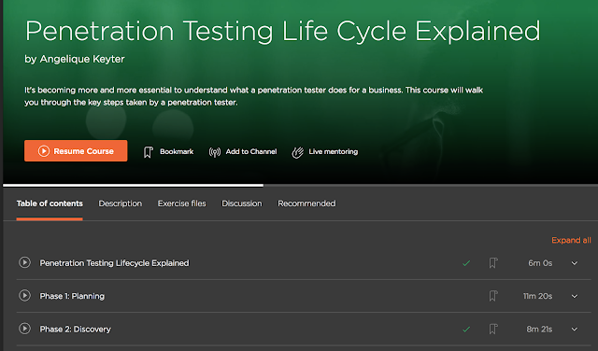Play the Phase 1: Planning module
598x351 pixels.
point(25,296)
